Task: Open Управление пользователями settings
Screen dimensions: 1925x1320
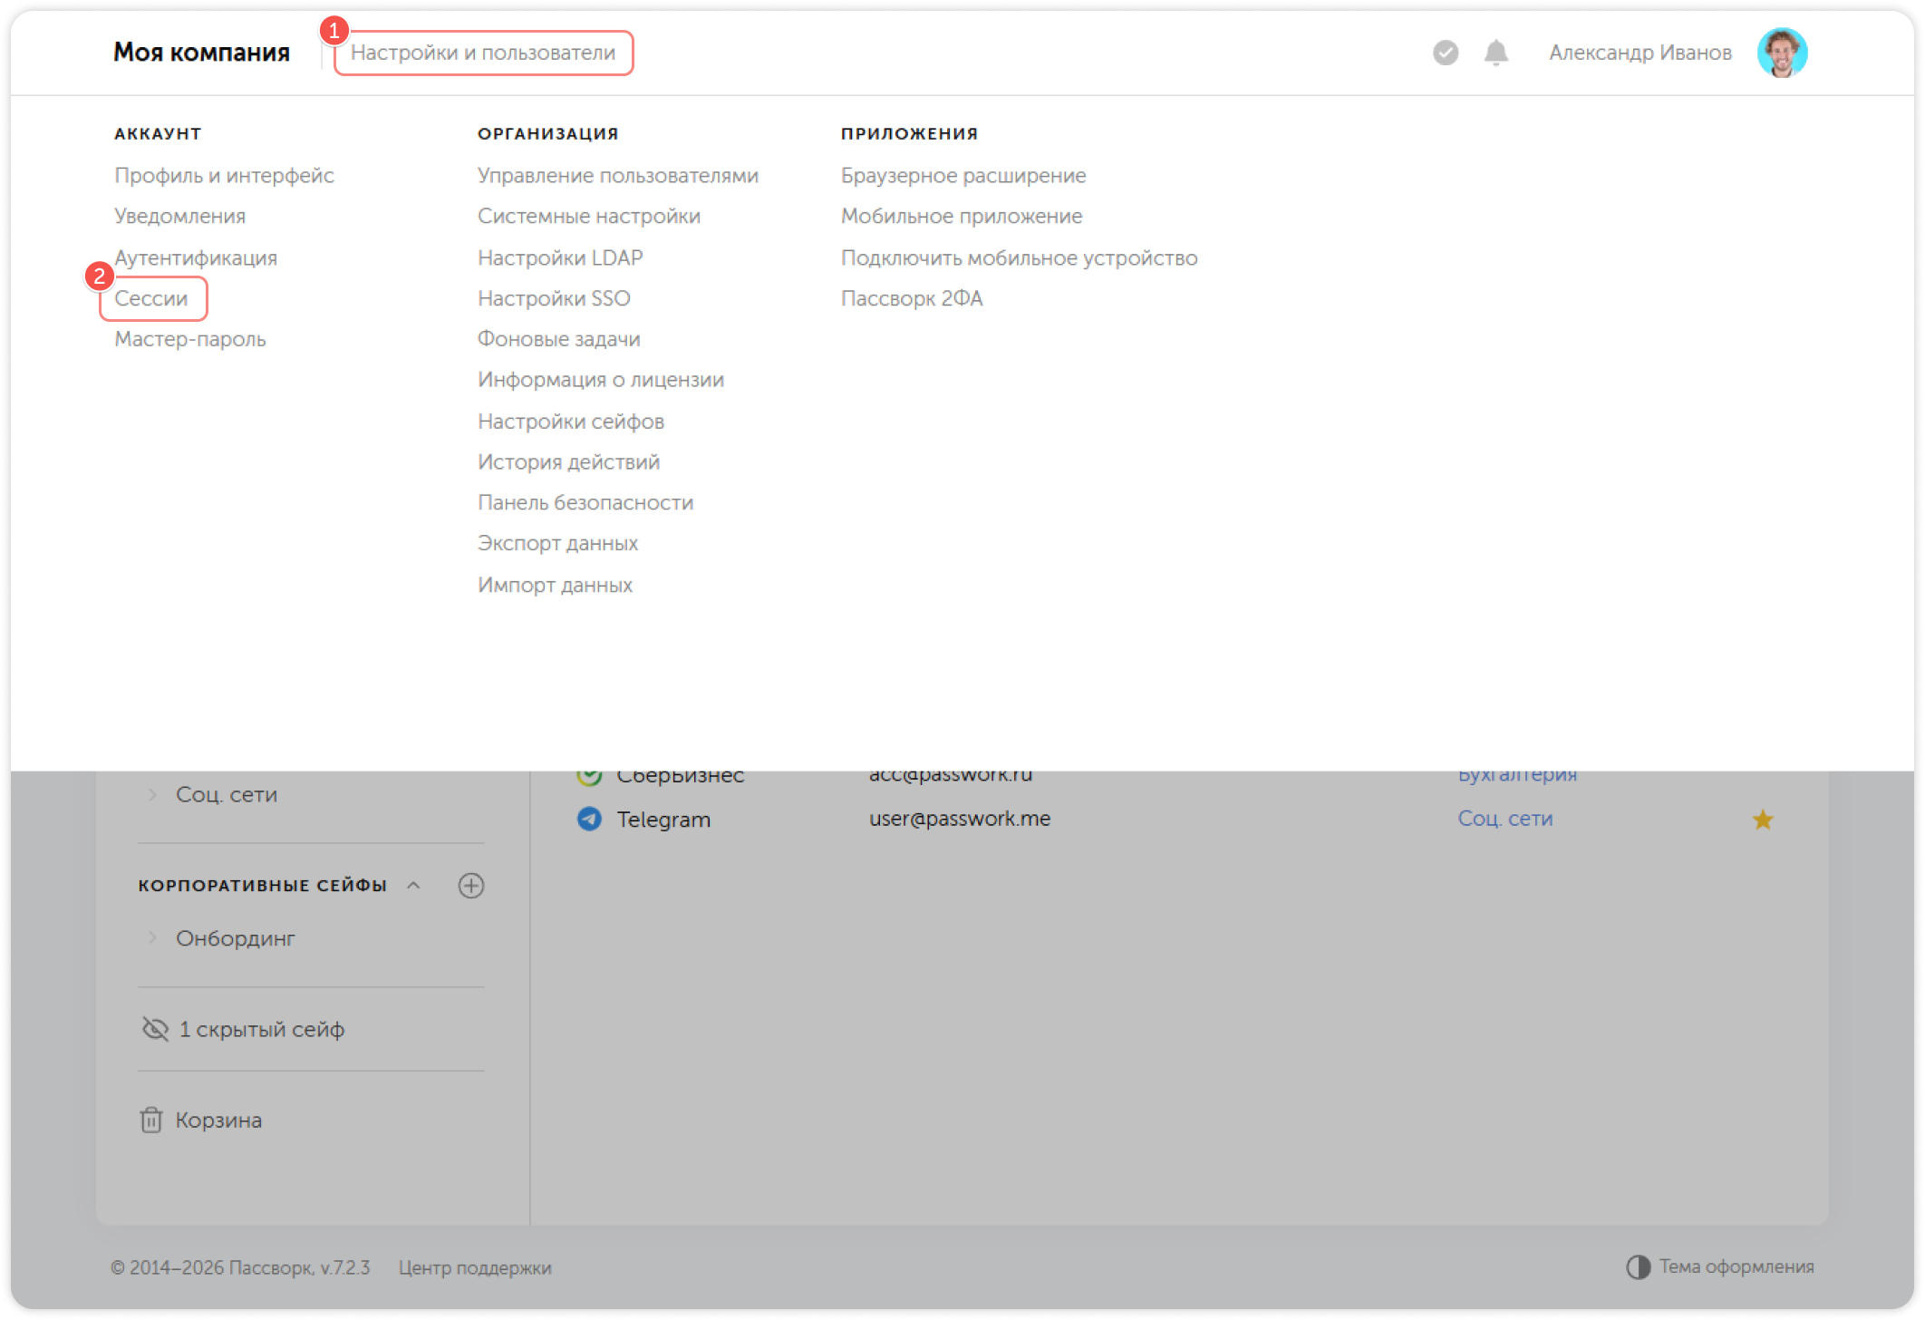Action: [617, 176]
